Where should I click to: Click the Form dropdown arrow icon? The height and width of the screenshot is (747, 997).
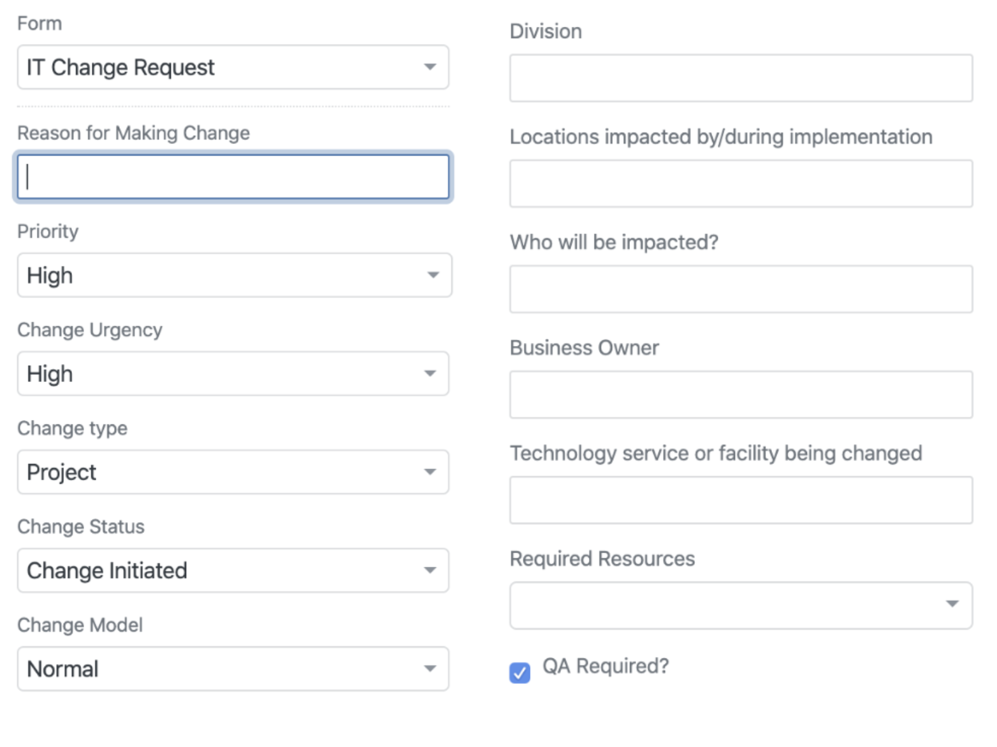pyautogui.click(x=430, y=67)
